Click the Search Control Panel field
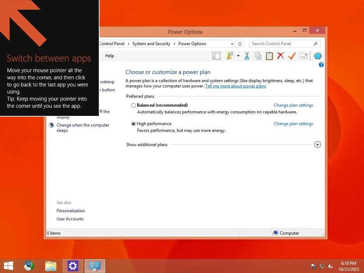The width and height of the screenshot is (364, 273). [x=285, y=44]
